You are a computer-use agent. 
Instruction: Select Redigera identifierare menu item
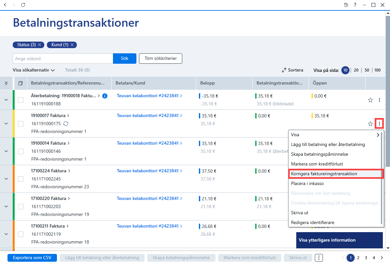click(335, 222)
